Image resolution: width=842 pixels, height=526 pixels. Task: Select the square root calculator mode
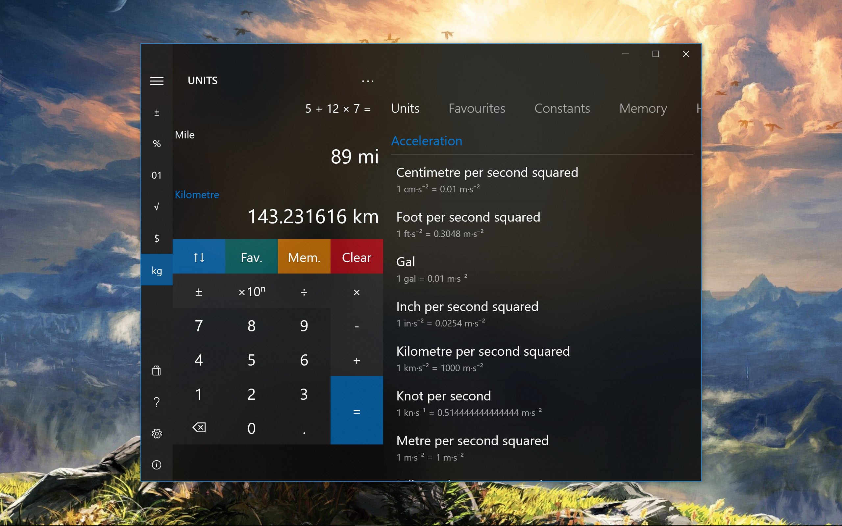point(156,206)
